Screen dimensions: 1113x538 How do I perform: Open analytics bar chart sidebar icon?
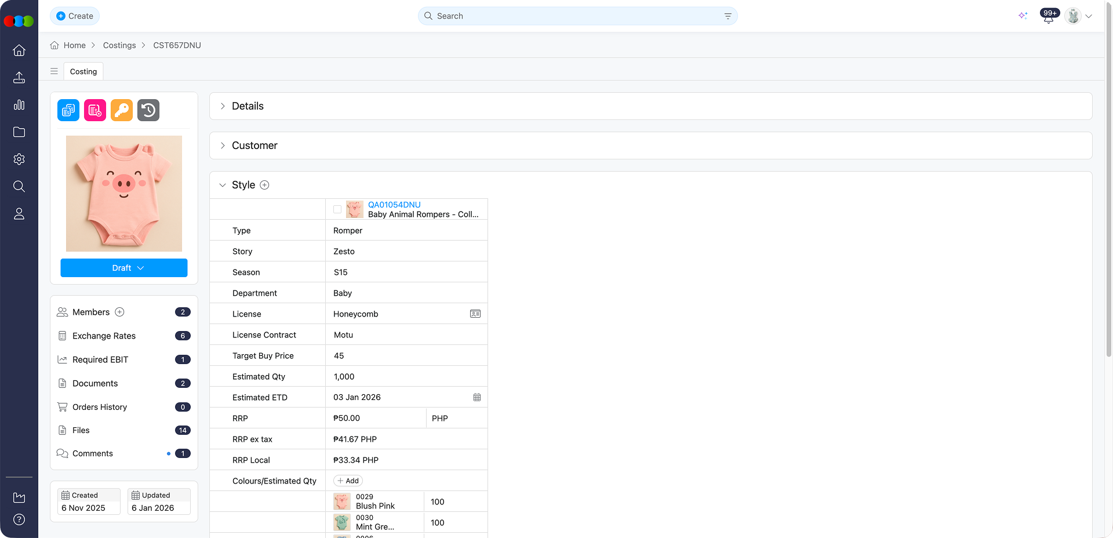click(19, 105)
